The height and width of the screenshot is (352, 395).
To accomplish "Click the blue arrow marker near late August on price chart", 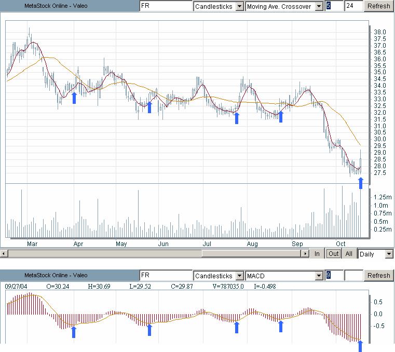I will pos(281,116).
